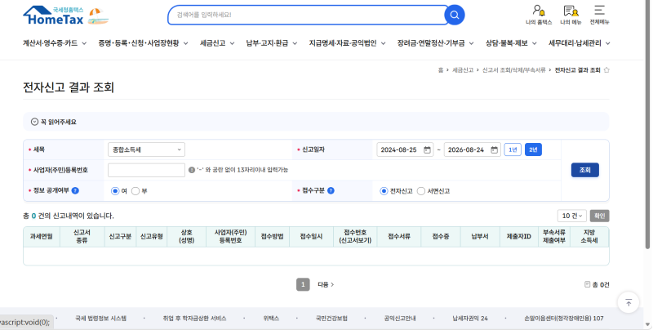The height and width of the screenshot is (330, 653).
Task: Click page number 1 button
Action: (x=303, y=284)
